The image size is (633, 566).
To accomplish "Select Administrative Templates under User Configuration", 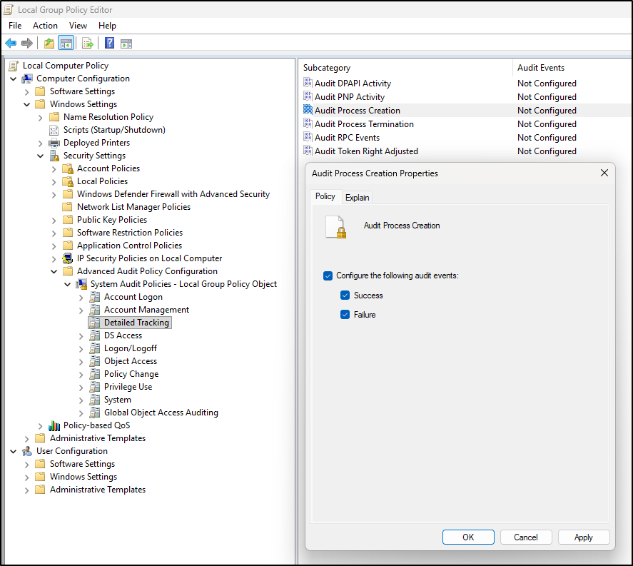I will [x=98, y=490].
